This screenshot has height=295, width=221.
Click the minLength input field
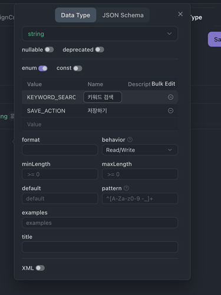point(60,174)
